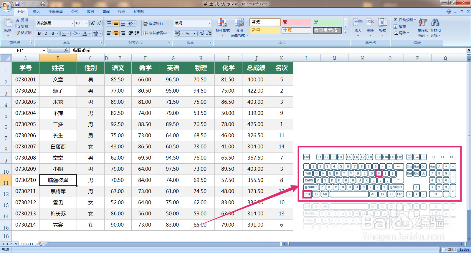
Task: Open the 插入 (Insert) ribbon tab
Action: tap(36, 11)
